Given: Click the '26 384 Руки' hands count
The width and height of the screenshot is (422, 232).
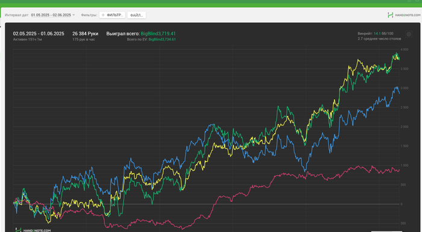Looking at the screenshot, I should click(86, 34).
